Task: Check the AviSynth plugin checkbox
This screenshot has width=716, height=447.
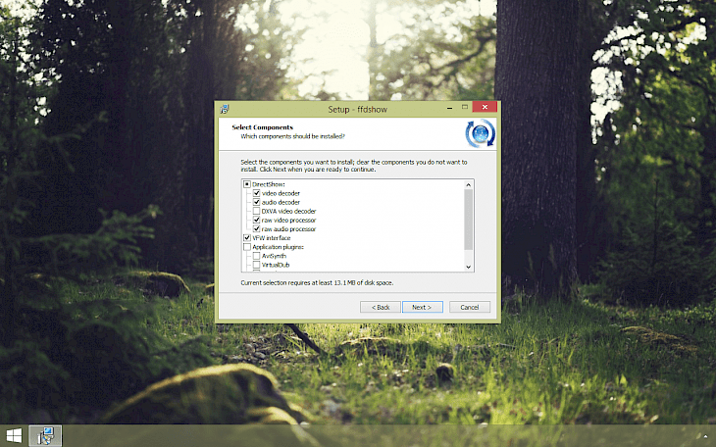Action: click(x=256, y=256)
